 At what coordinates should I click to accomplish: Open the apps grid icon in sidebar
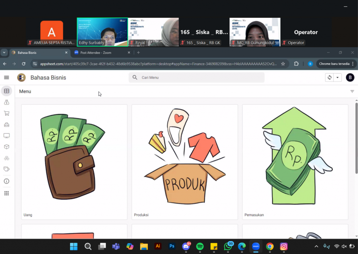6,193
